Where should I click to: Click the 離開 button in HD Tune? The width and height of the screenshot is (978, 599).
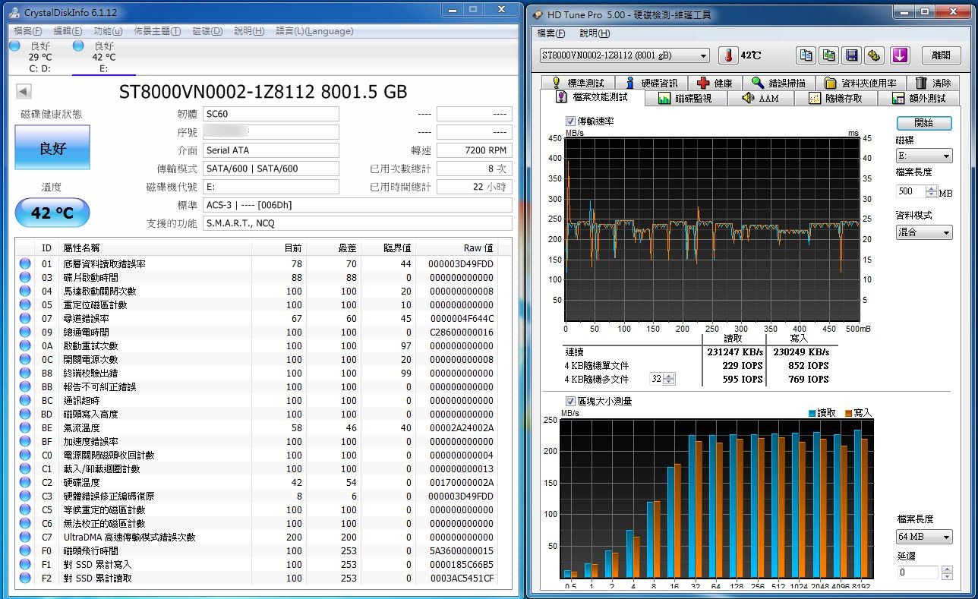click(x=941, y=55)
